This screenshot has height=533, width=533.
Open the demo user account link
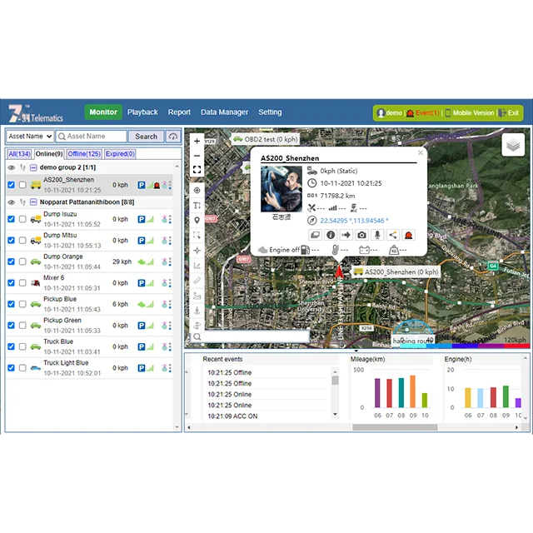pos(390,113)
